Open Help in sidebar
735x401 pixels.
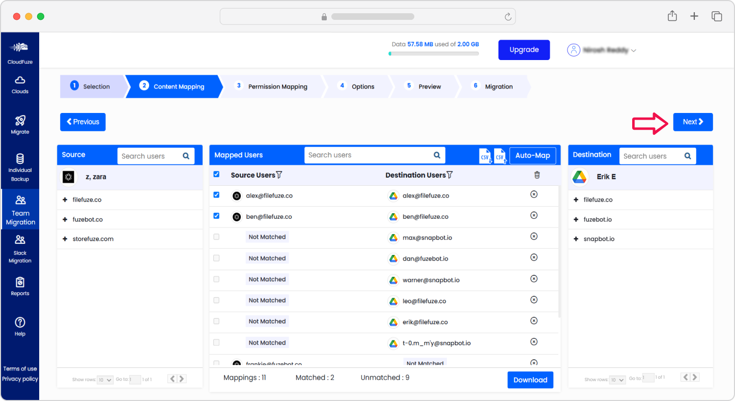click(x=20, y=326)
